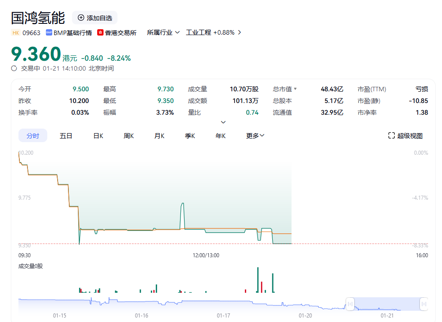Select the 季K tab

click(190, 136)
